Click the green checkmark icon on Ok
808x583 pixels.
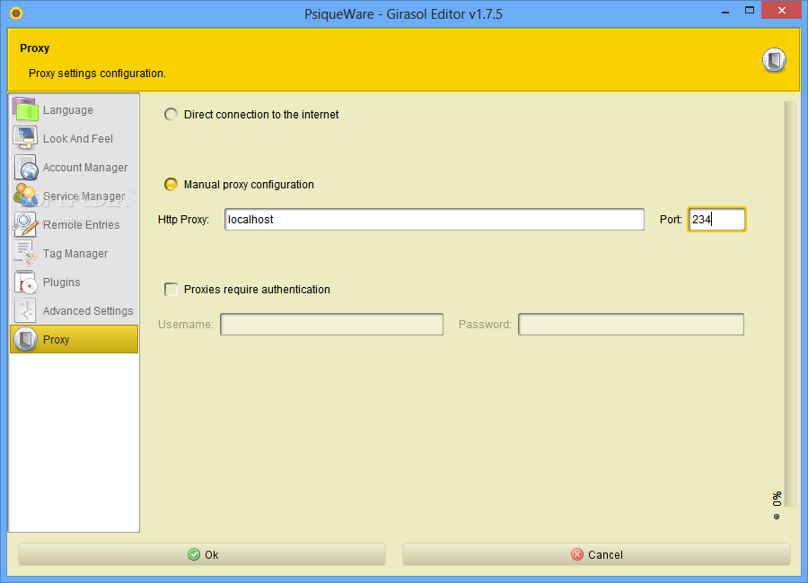(194, 554)
